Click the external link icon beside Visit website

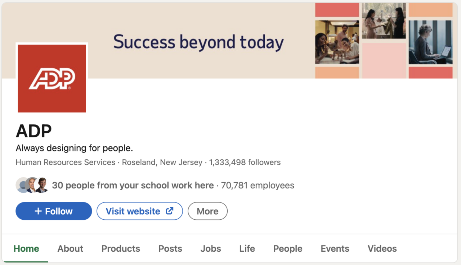(x=169, y=211)
